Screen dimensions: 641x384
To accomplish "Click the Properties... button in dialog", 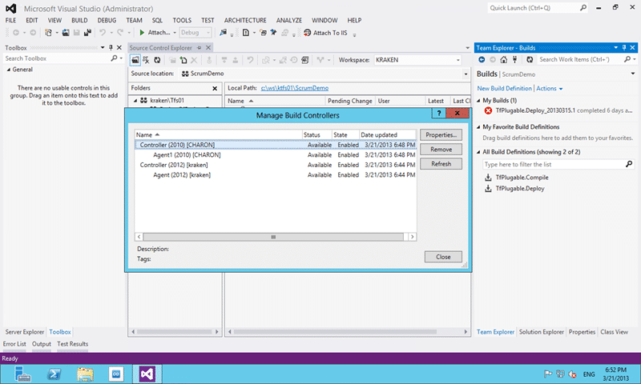I will [441, 135].
